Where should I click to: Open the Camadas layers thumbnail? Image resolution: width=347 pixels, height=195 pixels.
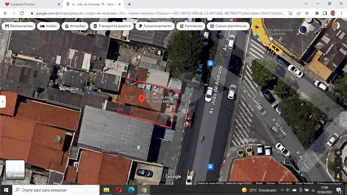coord(15,170)
